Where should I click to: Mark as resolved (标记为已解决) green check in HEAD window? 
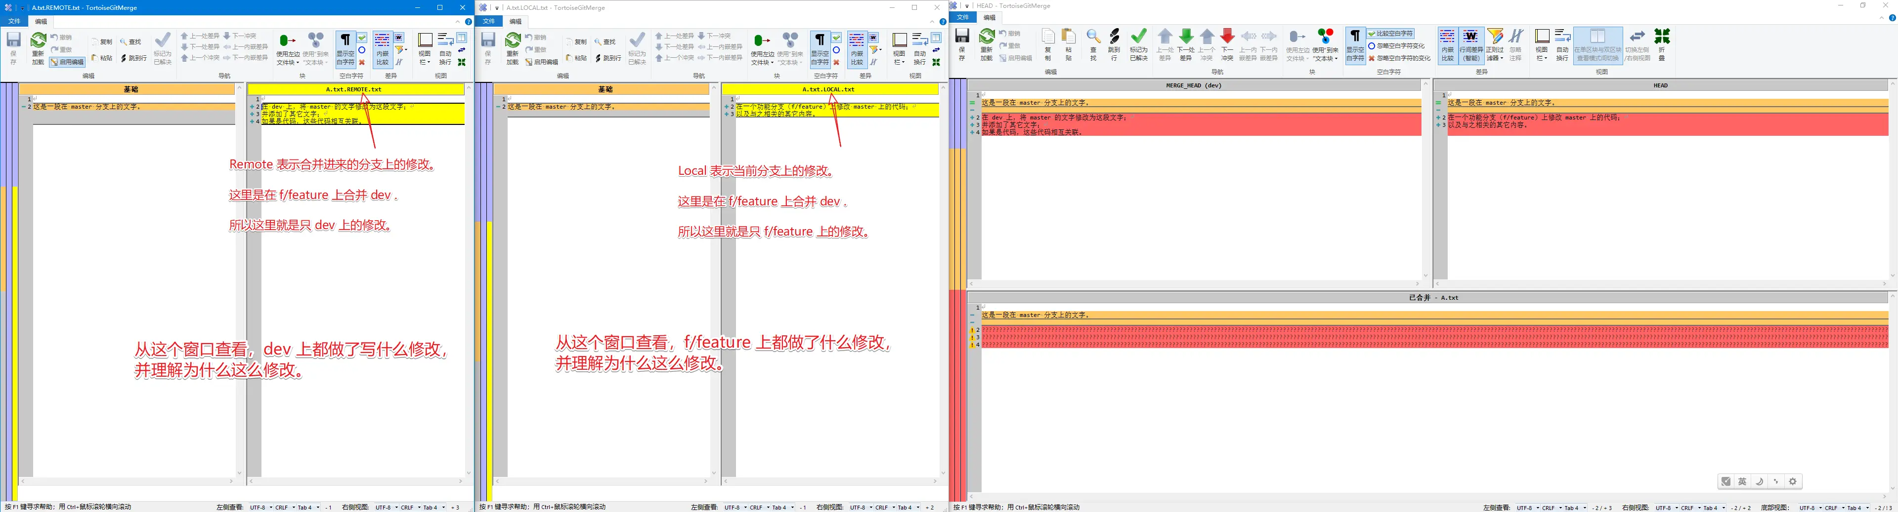point(1138,44)
